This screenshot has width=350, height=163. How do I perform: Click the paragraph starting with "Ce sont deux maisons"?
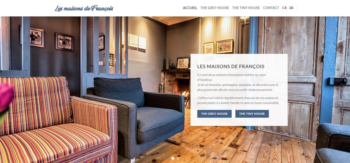click(x=238, y=82)
